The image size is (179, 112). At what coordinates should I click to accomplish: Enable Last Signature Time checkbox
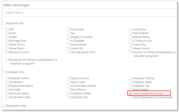point(68,52)
